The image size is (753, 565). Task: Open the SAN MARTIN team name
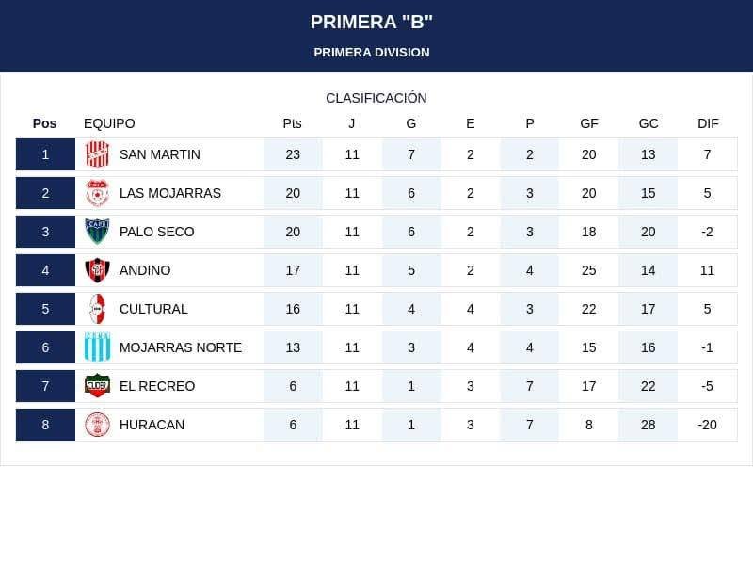160,154
